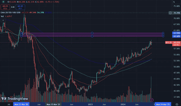This screenshot has height=106, width=181.
Task: Select the purple rectangle's top middle handle
Action: click(x=92, y=33)
